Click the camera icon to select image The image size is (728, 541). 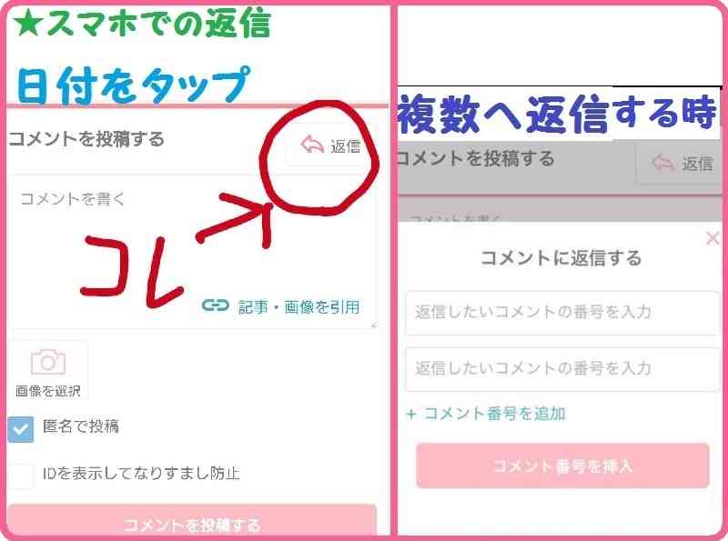pyautogui.click(x=48, y=362)
